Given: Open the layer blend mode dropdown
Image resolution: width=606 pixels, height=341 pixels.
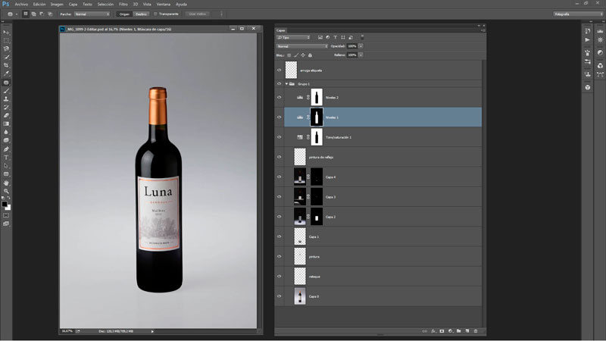Looking at the screenshot, I should coord(302,46).
